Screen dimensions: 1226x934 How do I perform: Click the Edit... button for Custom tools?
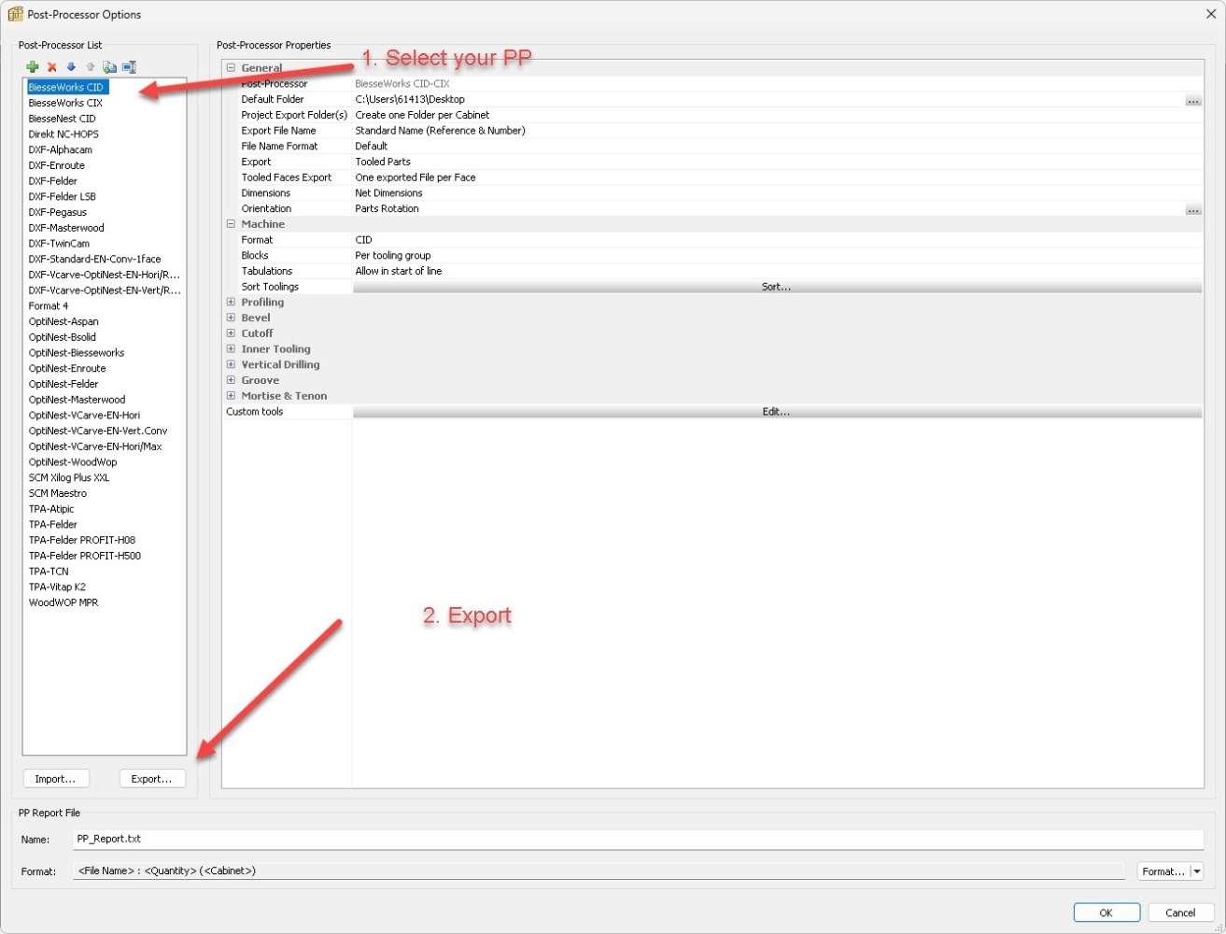pyautogui.click(x=777, y=412)
